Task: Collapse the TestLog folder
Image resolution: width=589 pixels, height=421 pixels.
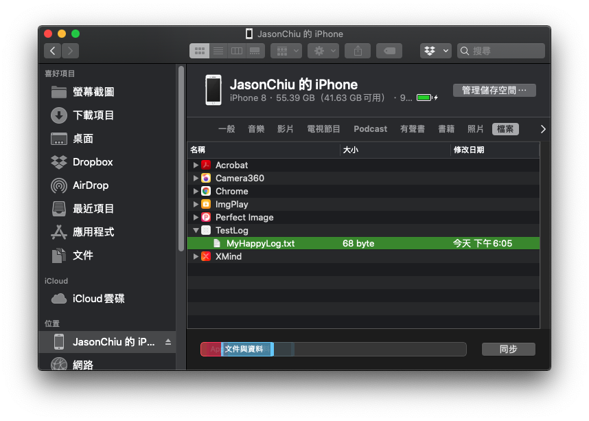Action: 196,231
